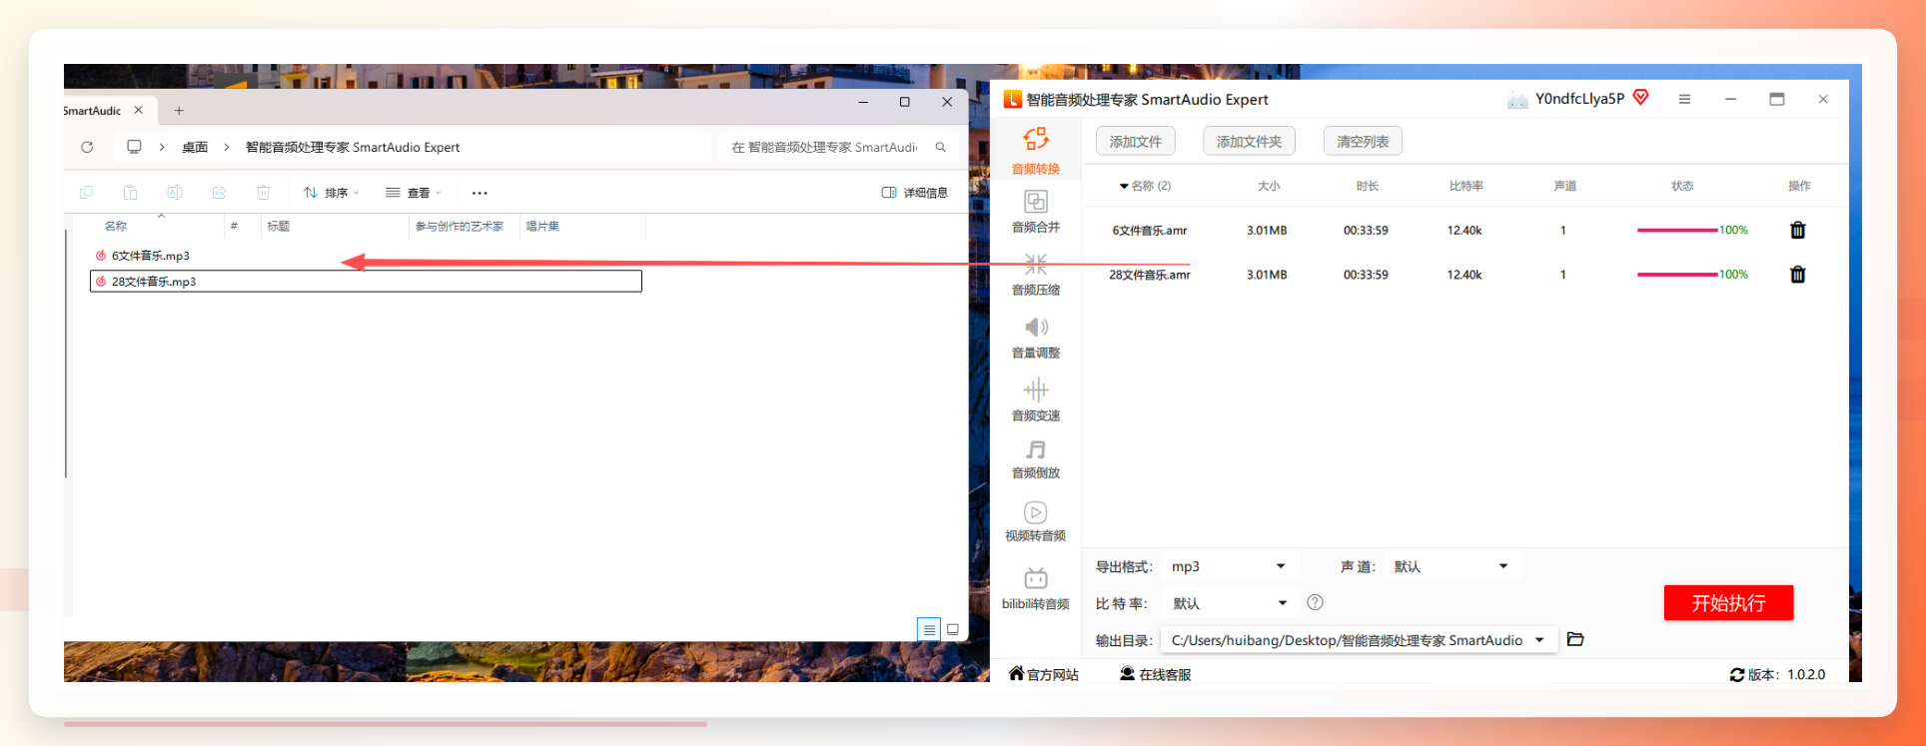This screenshot has width=1926, height=746.
Task: Collapse the 名称 (2) list header arrow
Action: click(x=1124, y=186)
